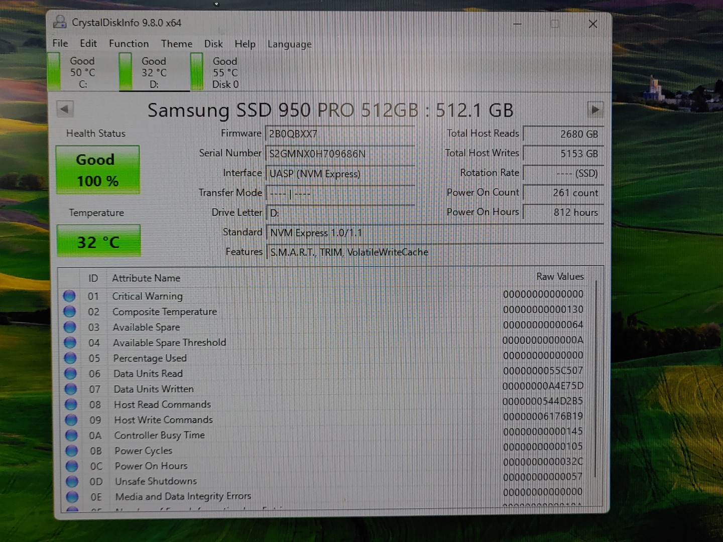This screenshot has width=723, height=542.
Task: Open the Function menu
Action: point(129,44)
